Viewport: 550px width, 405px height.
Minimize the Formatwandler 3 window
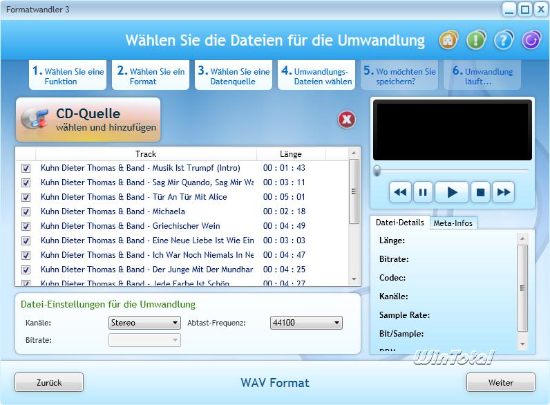pos(509,10)
